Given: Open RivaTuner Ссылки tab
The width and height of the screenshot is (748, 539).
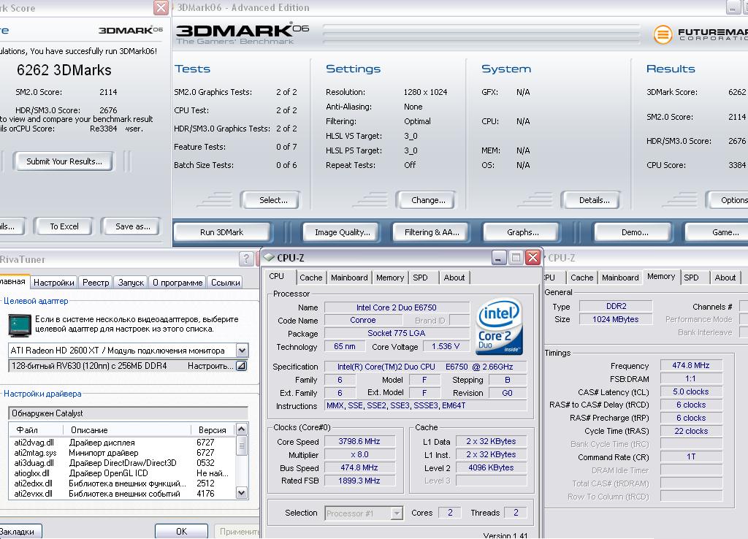Looking at the screenshot, I should click(225, 283).
